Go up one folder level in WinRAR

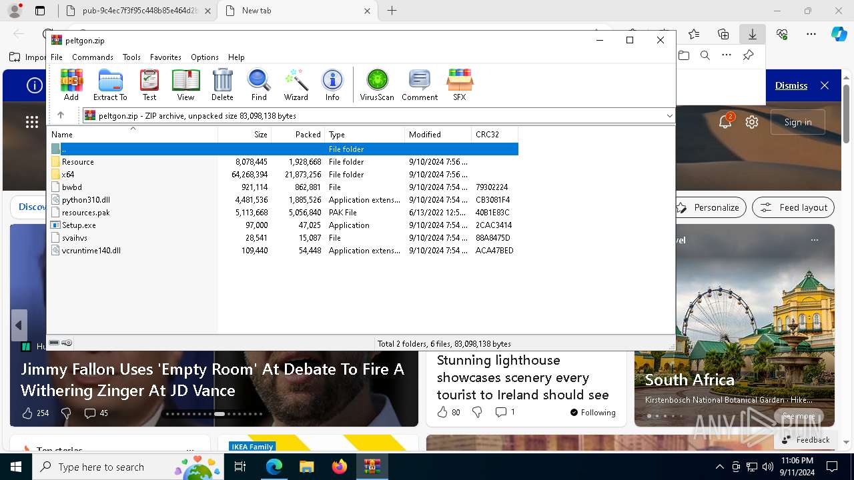pyautogui.click(x=61, y=115)
